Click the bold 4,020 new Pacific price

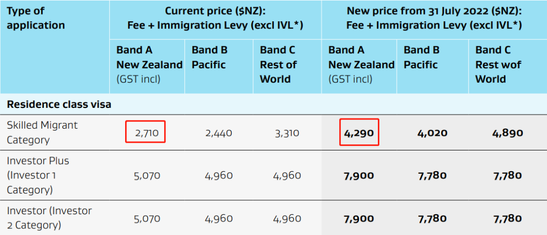(x=432, y=133)
